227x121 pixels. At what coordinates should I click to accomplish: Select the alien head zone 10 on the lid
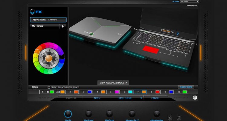coord(91,34)
